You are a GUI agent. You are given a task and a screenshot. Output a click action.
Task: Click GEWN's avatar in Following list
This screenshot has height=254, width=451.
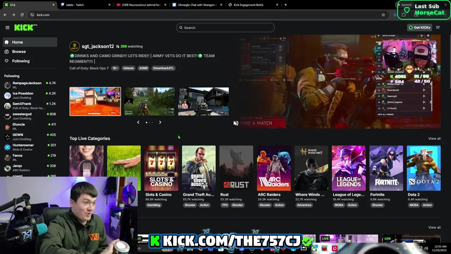coord(7,137)
